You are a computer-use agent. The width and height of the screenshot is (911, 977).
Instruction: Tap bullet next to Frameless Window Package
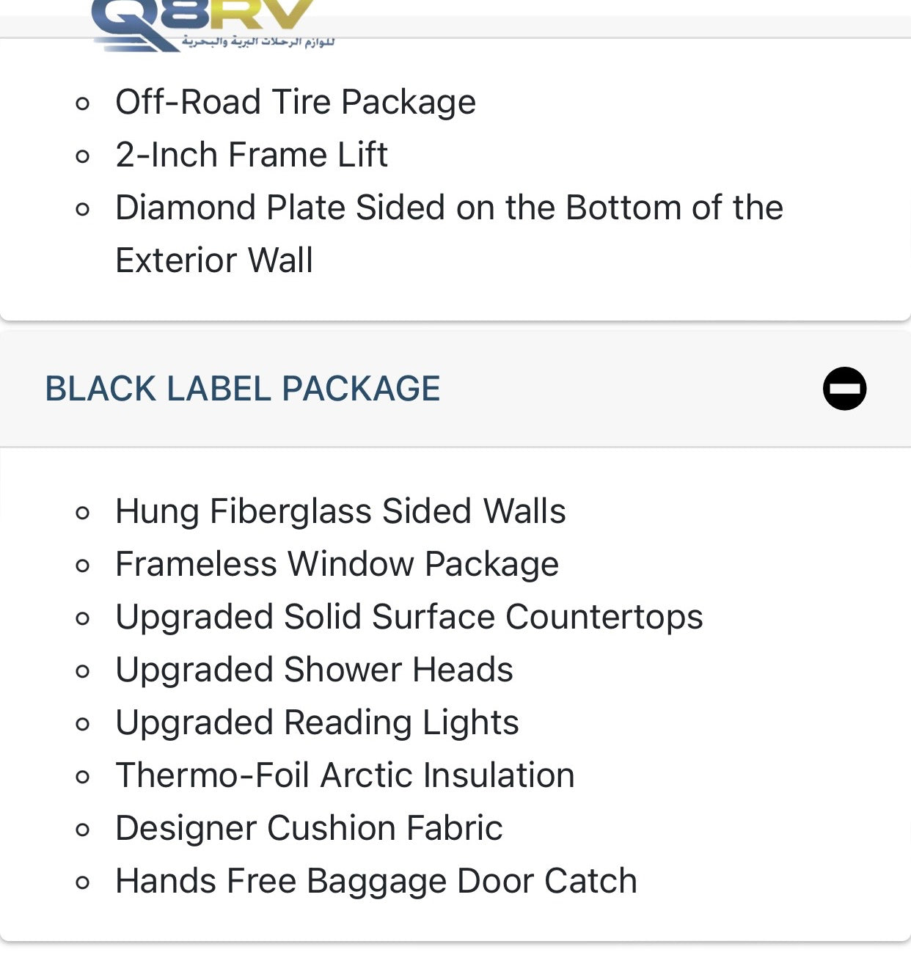(83, 565)
